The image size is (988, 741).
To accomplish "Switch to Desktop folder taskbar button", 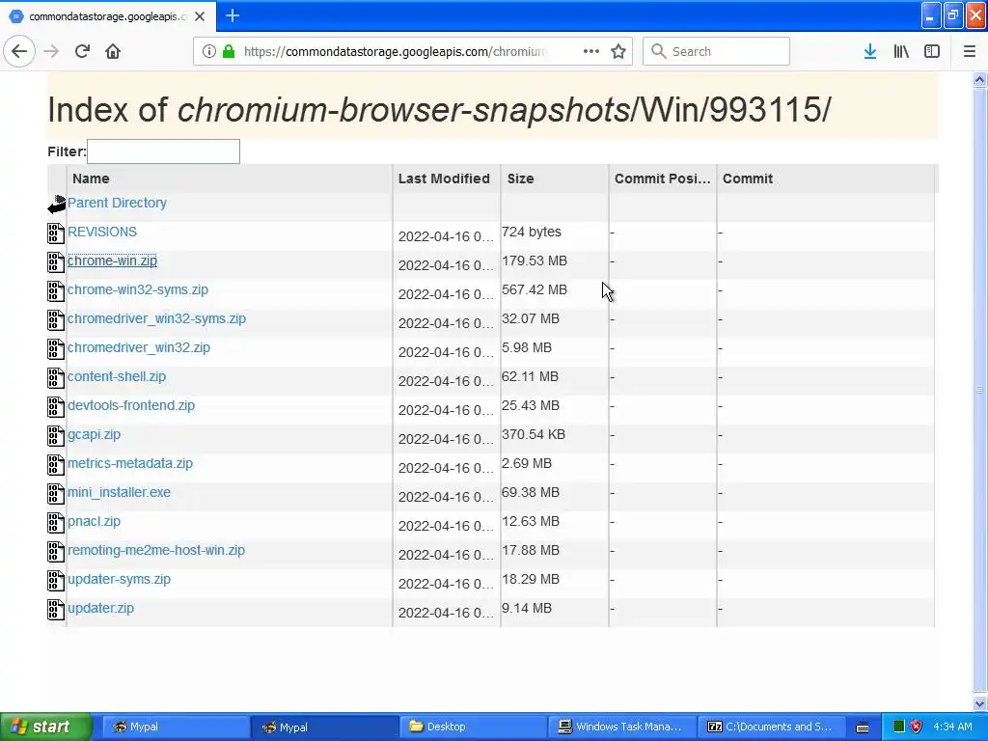I will click(473, 727).
